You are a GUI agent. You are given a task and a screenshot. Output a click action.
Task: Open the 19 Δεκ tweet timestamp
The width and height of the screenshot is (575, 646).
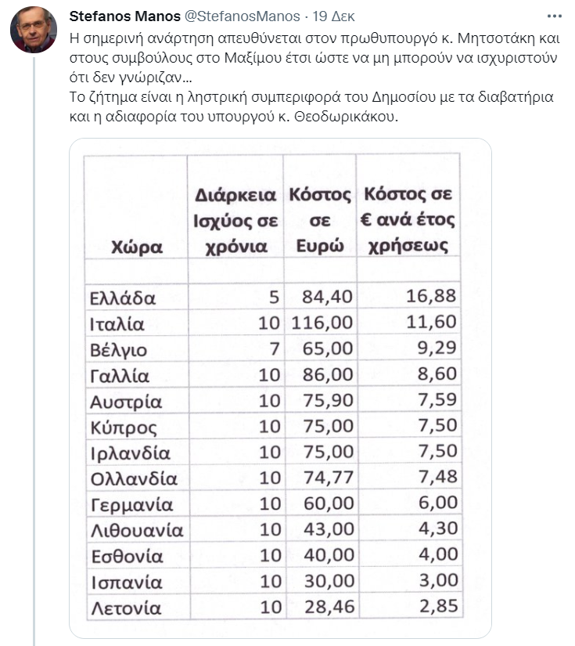coord(333,16)
